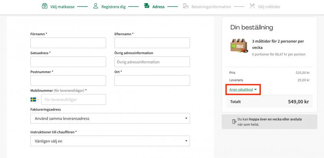Select the Adress step label
Image resolution: width=324 pixels, height=158 pixels.
pyautogui.click(x=158, y=7)
